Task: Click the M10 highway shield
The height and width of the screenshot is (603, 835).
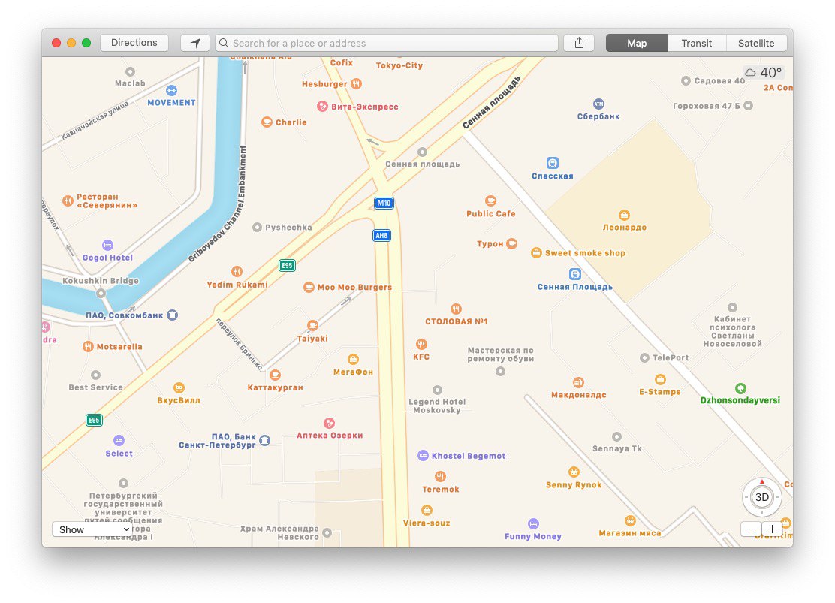Action: 384,203
